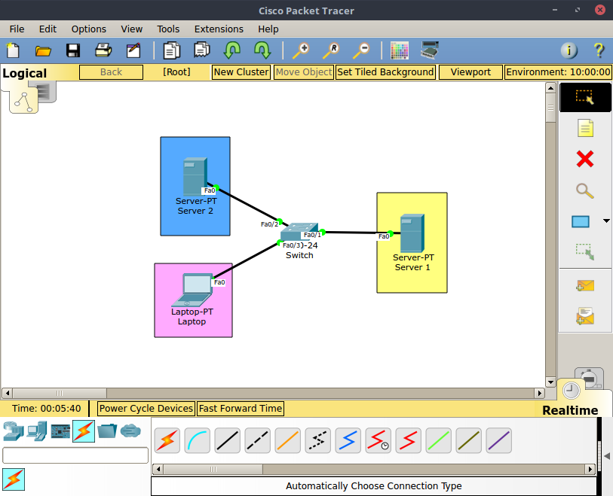Click the device search input field

[75, 455]
